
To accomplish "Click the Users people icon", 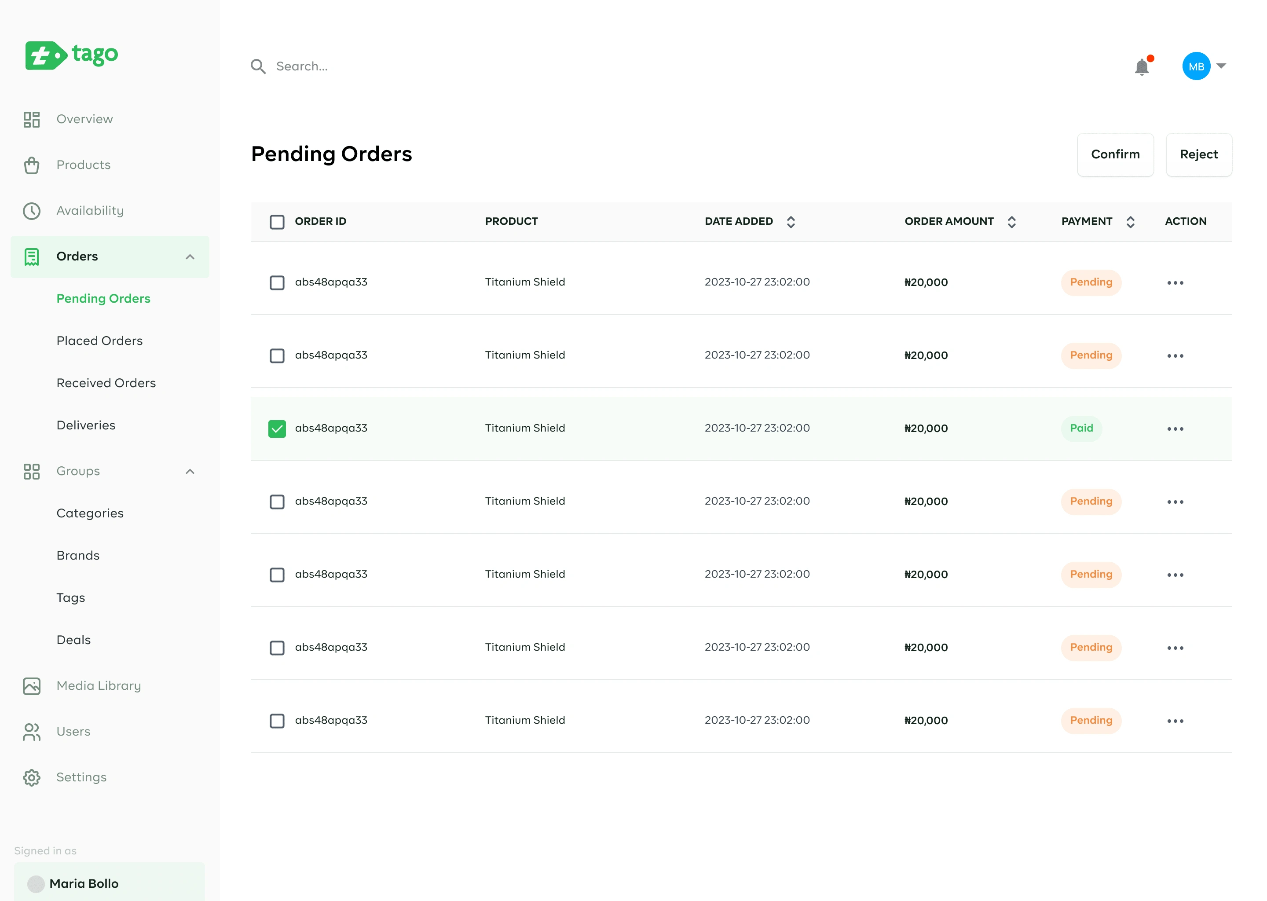I will pos(32,732).
